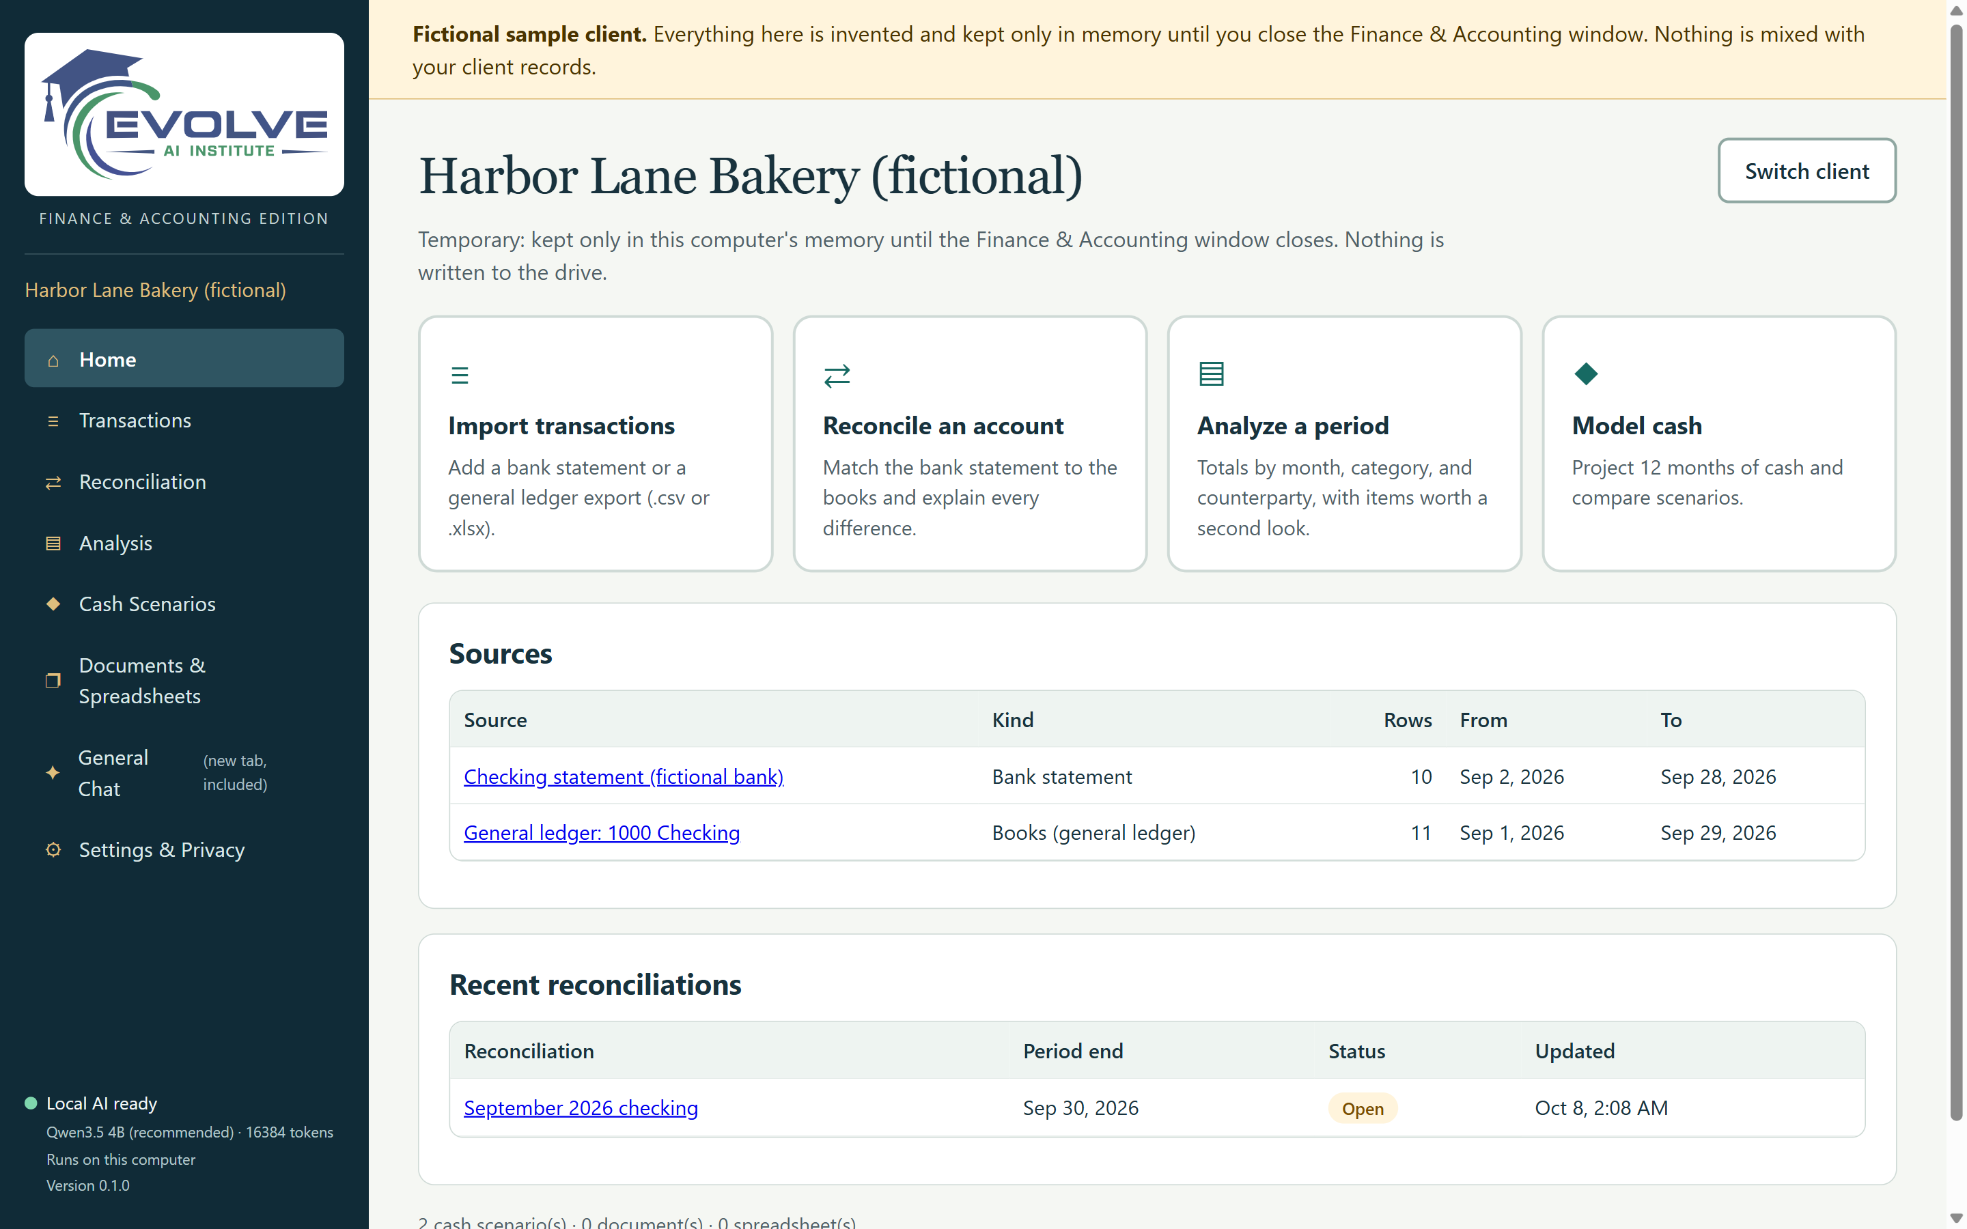Click the Harbor Lane Bakery (fictional) sidebar label
This screenshot has width=1967, height=1229.
click(x=155, y=290)
